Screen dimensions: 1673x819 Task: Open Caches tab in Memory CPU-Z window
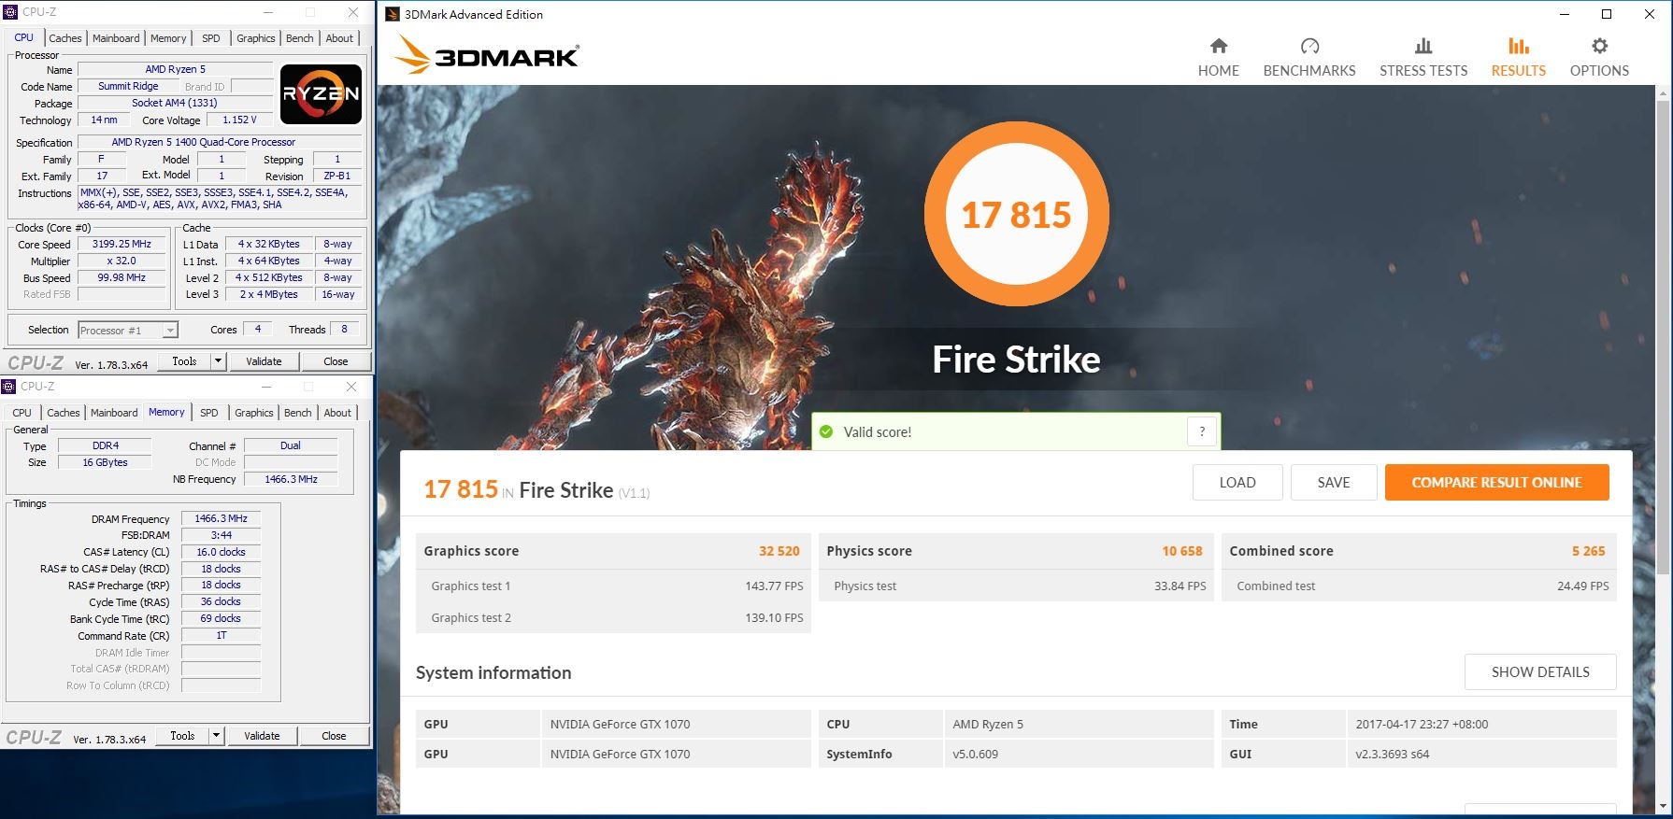tap(64, 413)
